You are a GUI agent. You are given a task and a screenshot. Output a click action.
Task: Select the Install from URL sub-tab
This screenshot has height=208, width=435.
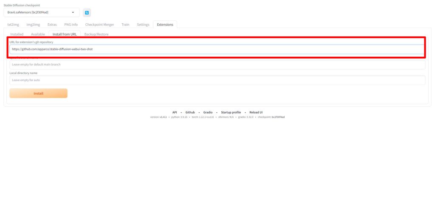coord(65,34)
